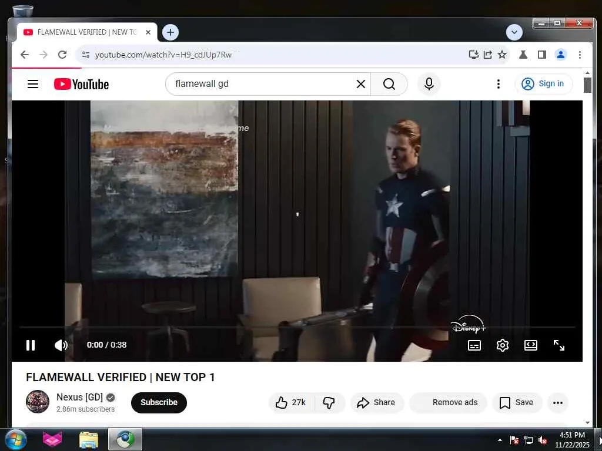Open File Explorer from taskbar
602x451 pixels.
click(89, 440)
